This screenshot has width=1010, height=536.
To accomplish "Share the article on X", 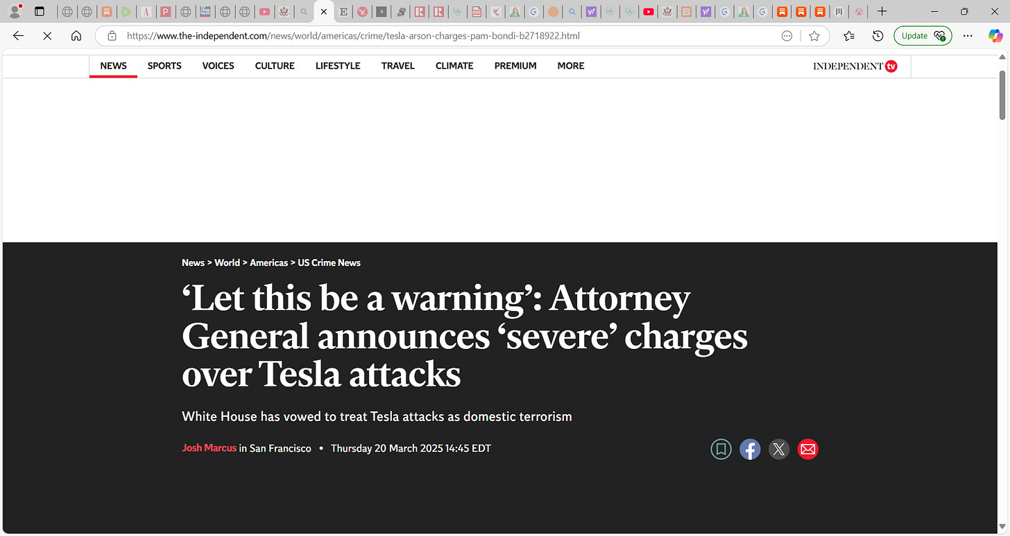I will [779, 449].
